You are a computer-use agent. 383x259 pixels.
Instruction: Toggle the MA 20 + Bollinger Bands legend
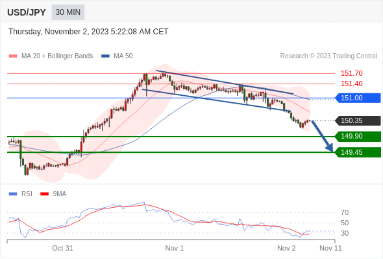[x=51, y=56]
